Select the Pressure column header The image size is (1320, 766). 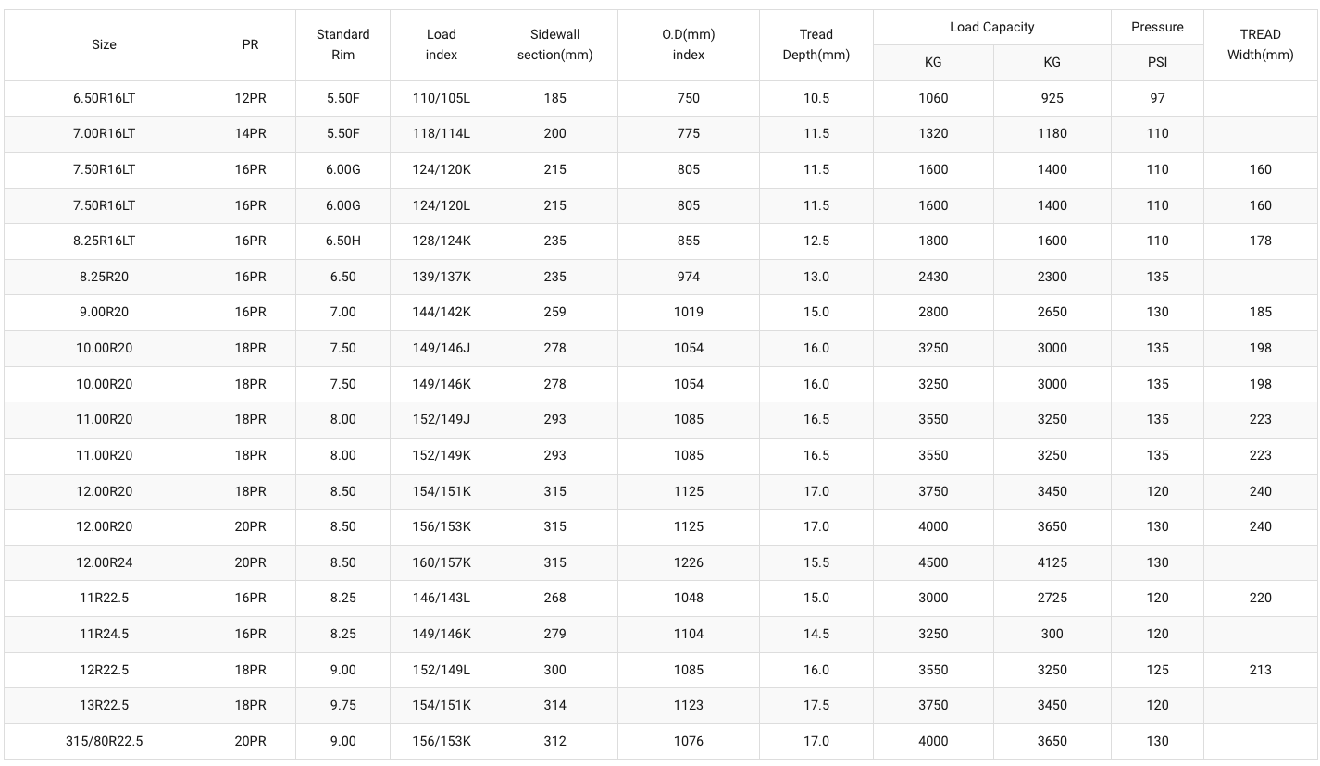[1157, 27]
